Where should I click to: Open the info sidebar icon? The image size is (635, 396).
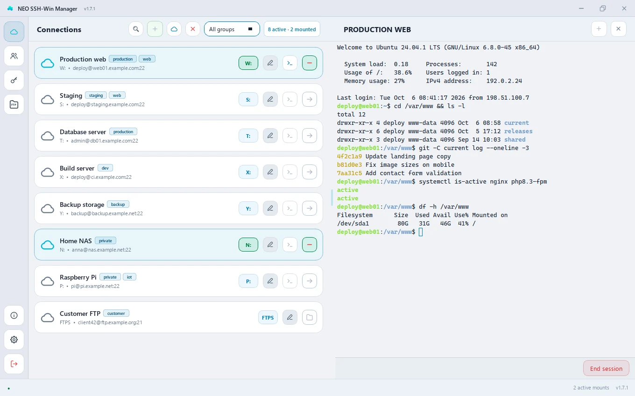click(14, 315)
